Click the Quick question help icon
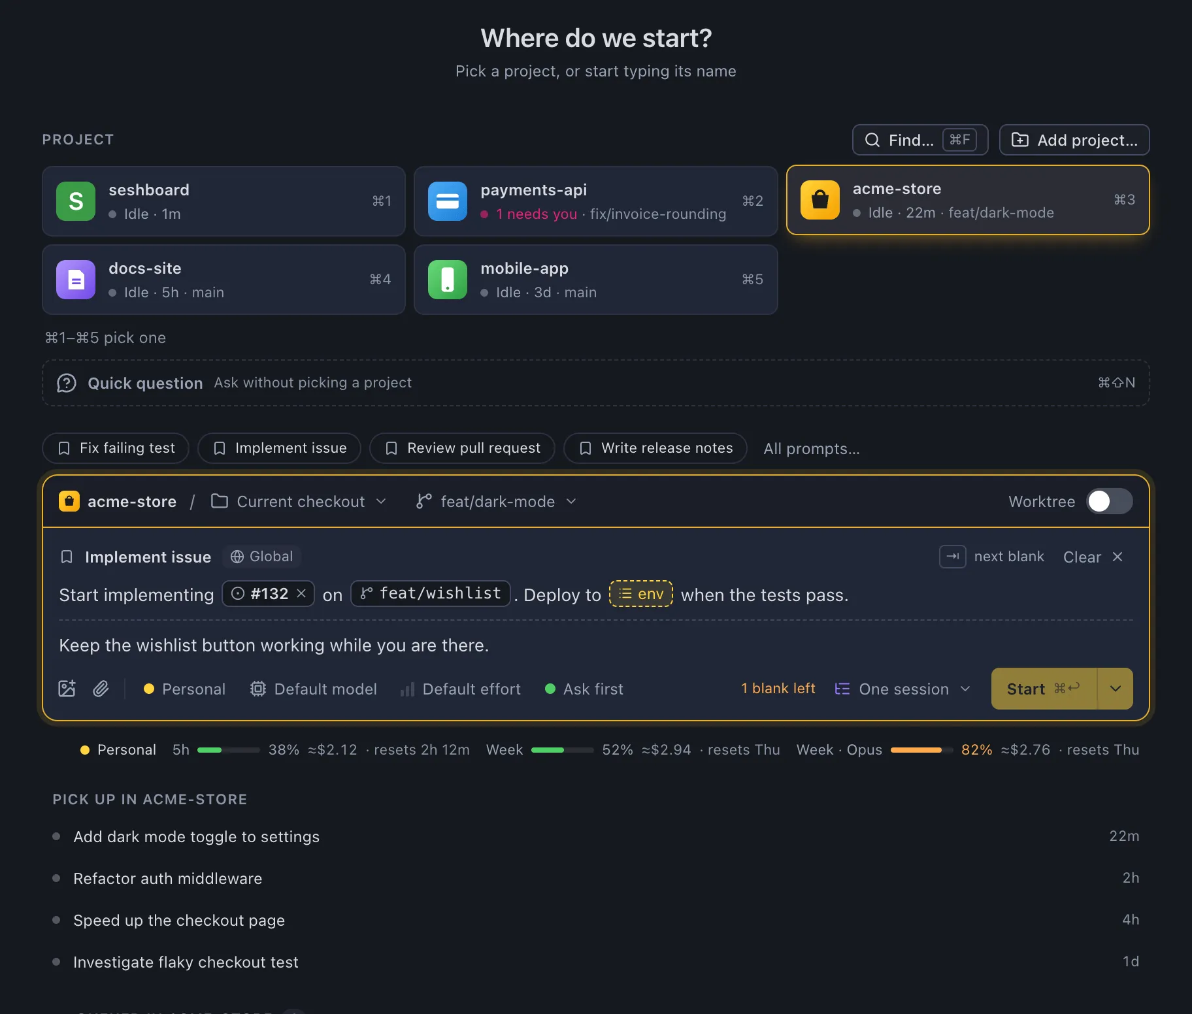Image resolution: width=1192 pixels, height=1014 pixels. point(67,383)
